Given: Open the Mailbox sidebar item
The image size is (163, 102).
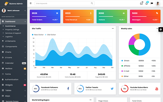Looking at the screenshot, I should click(x=14, y=69).
